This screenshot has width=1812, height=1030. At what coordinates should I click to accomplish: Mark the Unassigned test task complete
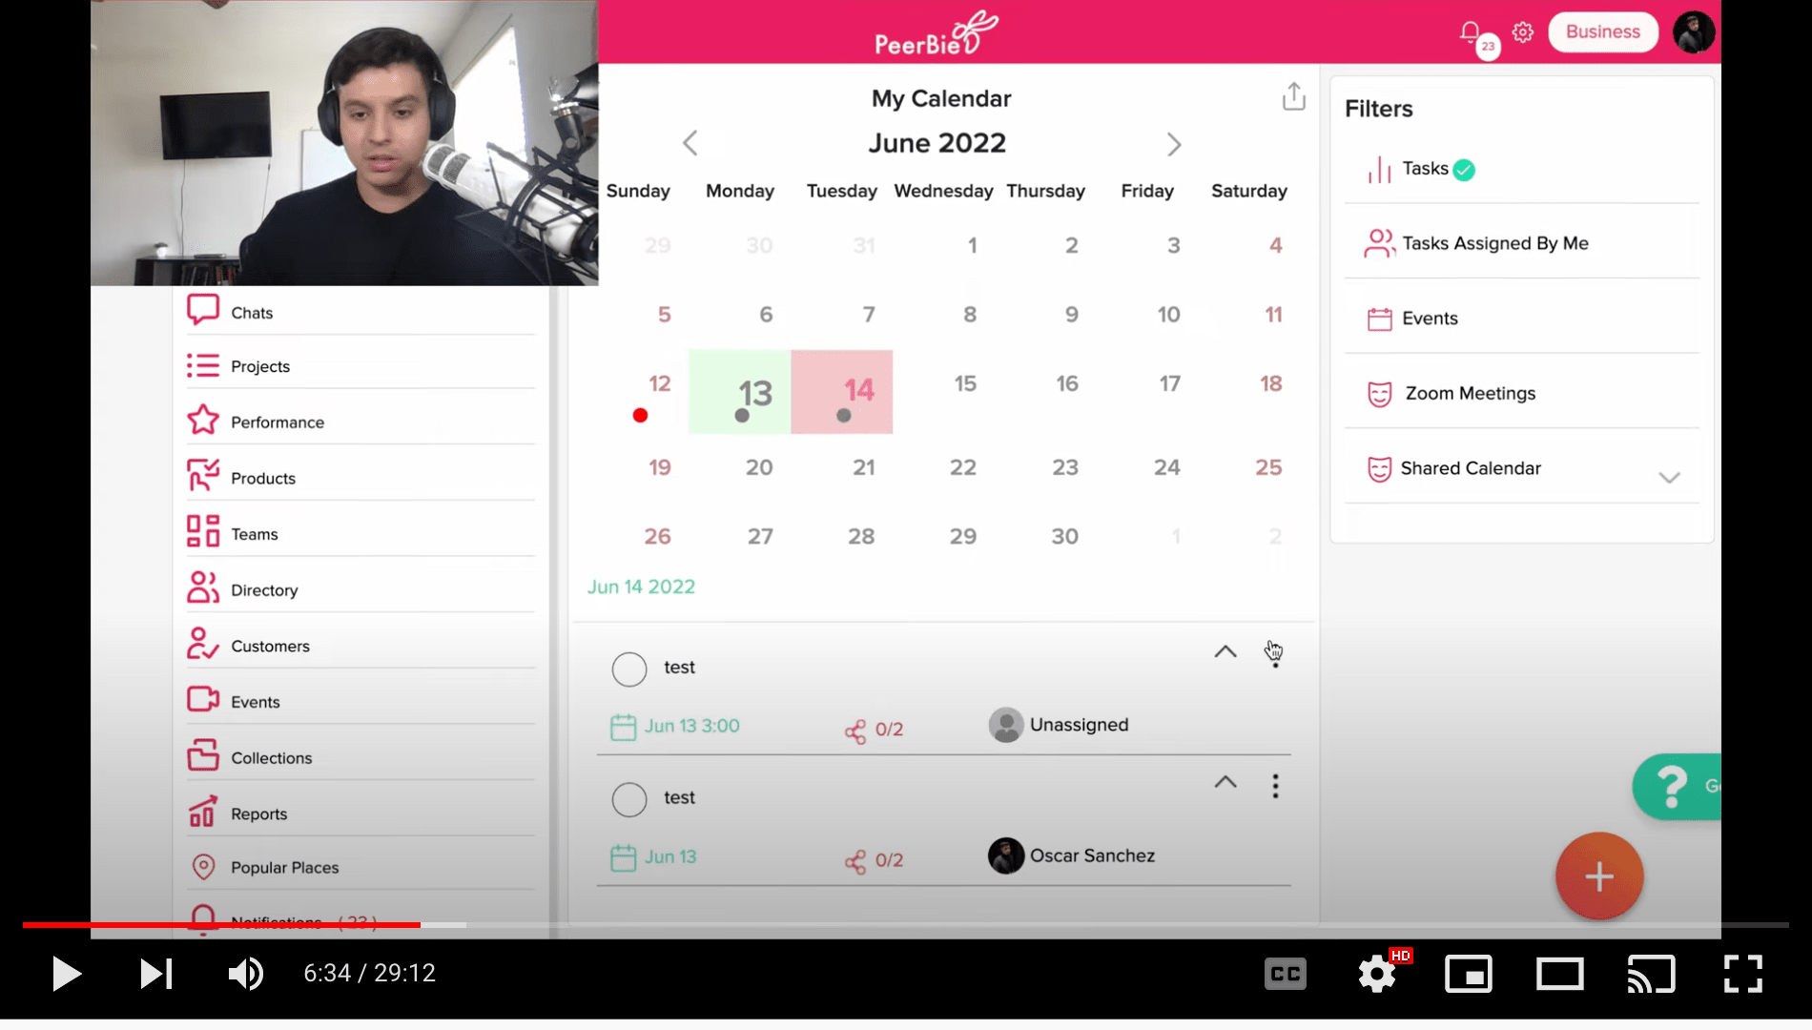(629, 669)
